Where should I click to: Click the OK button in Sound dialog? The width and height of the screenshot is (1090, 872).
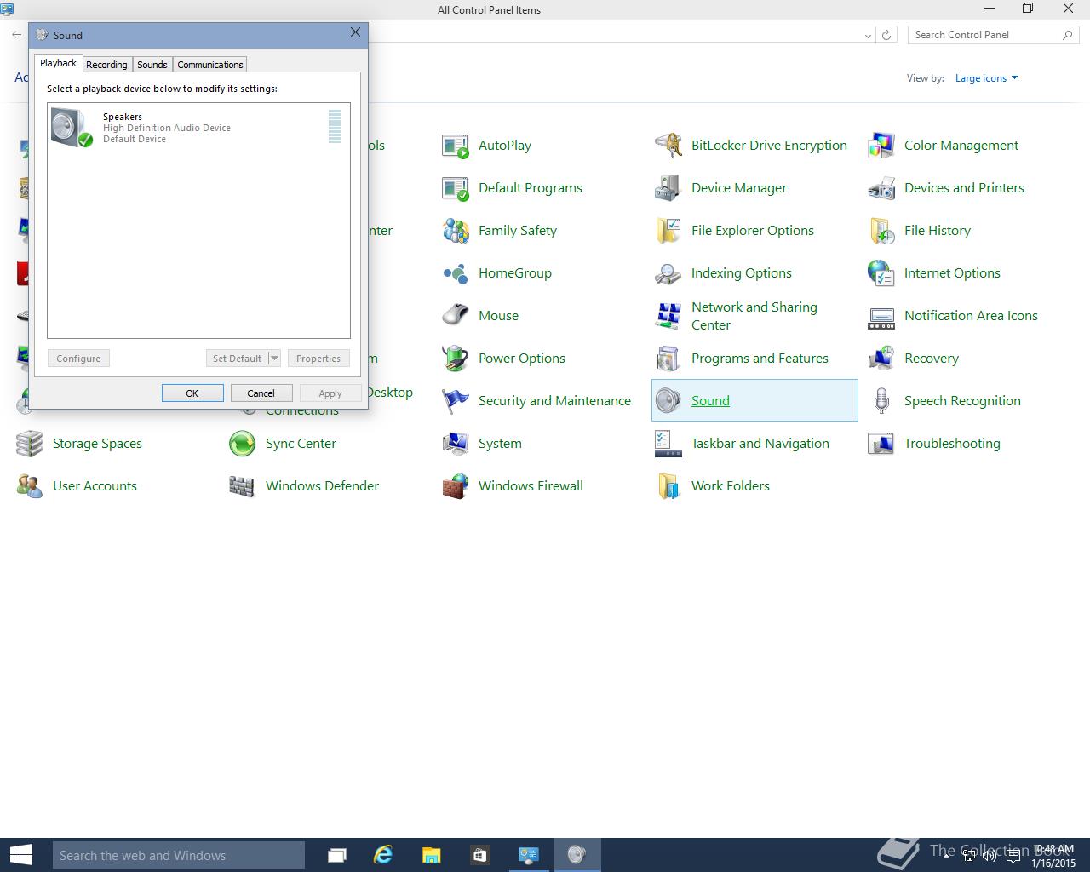(192, 393)
